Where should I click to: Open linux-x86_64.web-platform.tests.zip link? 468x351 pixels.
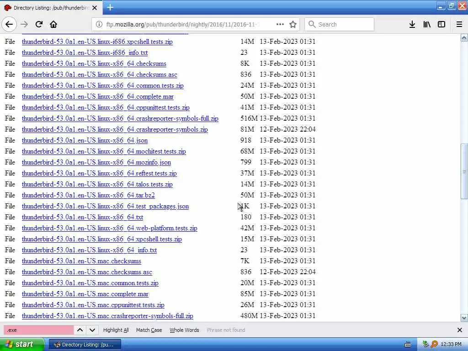pos(110,229)
